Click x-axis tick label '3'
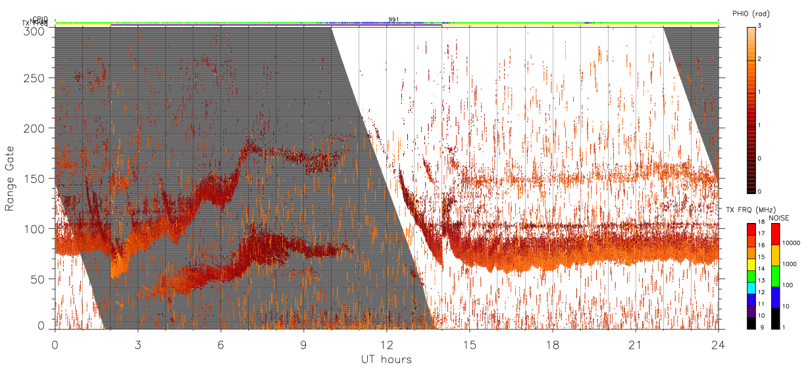The width and height of the screenshot is (808, 373). (138, 345)
